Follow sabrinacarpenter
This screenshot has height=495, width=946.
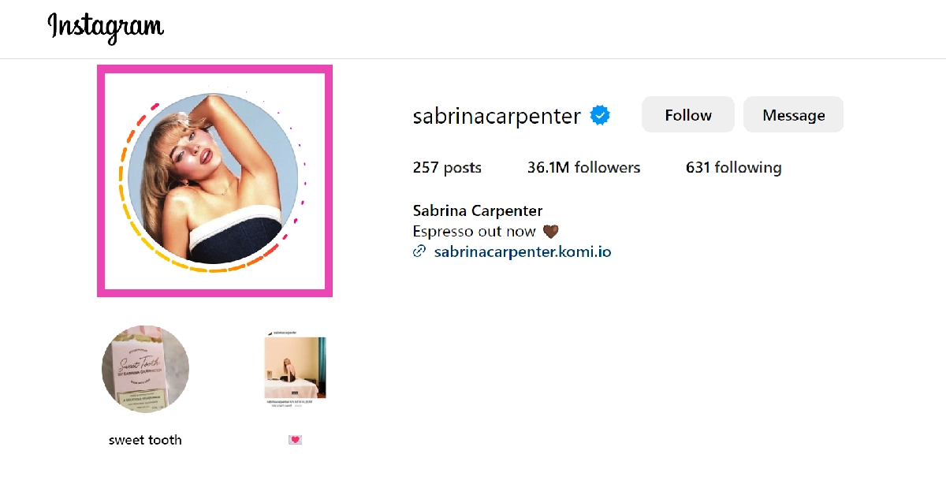688,115
